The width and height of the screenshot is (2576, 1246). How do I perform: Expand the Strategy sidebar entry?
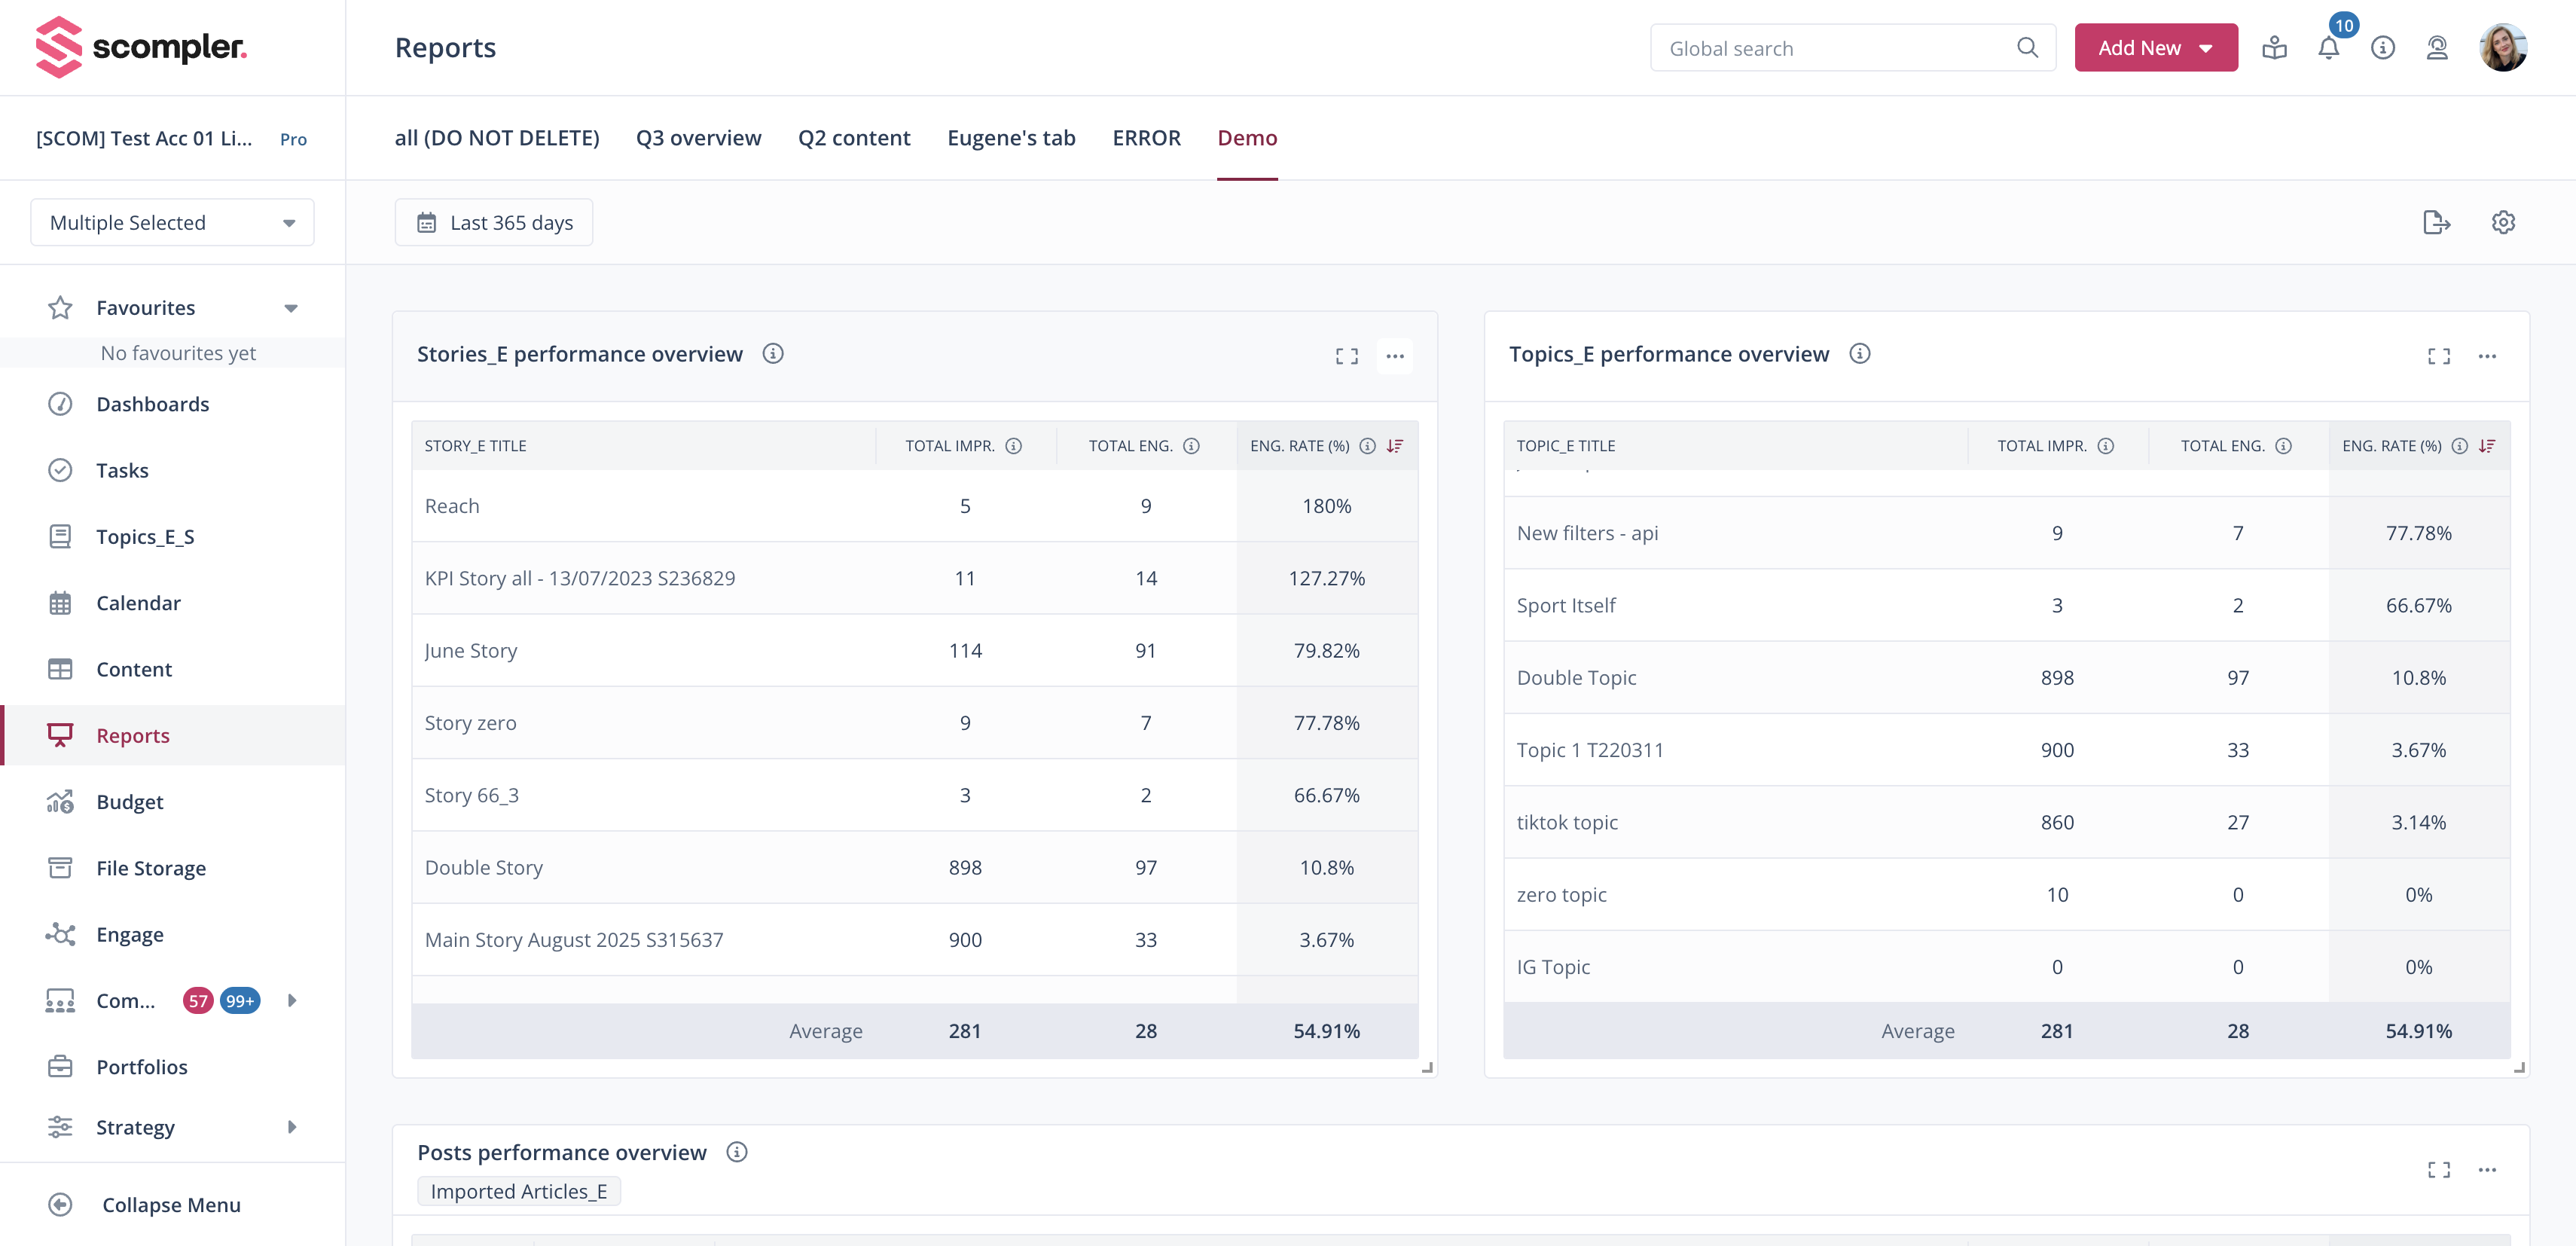pyautogui.click(x=291, y=1127)
